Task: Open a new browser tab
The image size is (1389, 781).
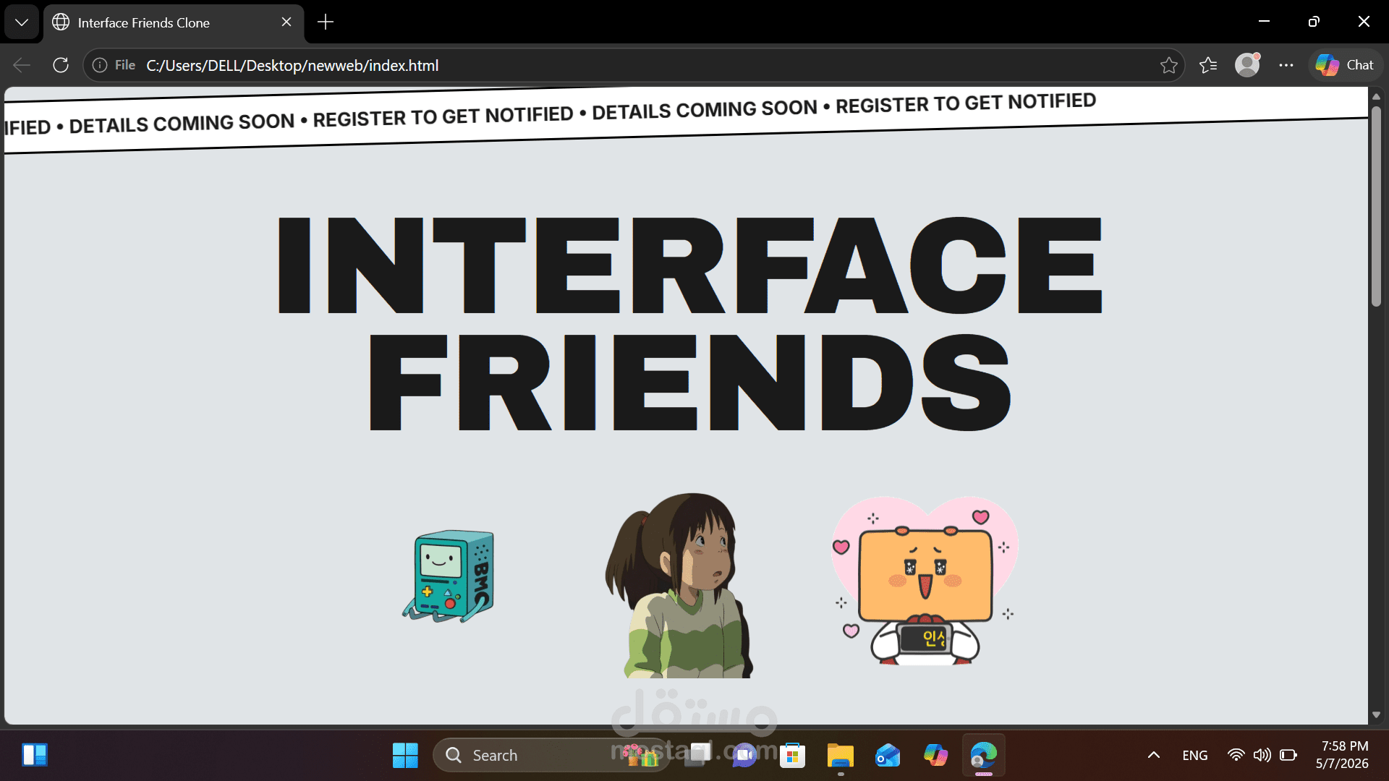Action: click(326, 22)
